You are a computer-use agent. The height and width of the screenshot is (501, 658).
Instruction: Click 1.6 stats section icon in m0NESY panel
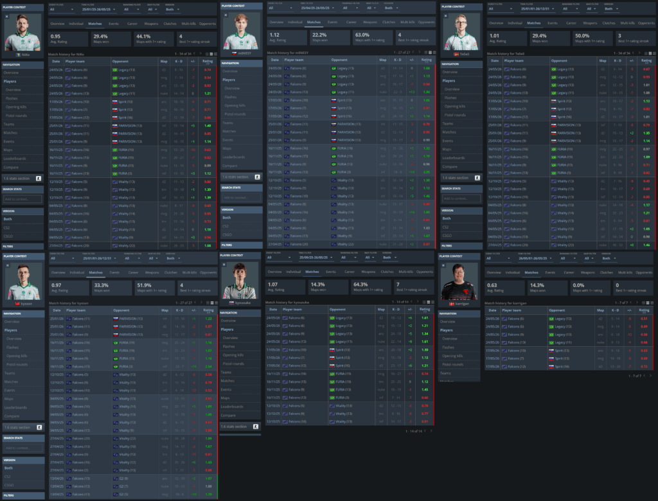click(x=257, y=177)
